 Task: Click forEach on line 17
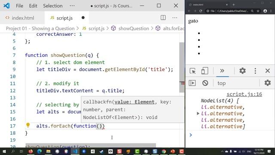click(x=61, y=126)
